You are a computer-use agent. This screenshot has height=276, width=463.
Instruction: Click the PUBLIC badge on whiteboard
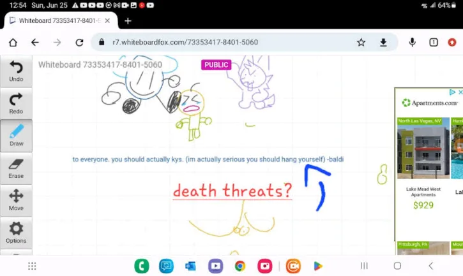pyautogui.click(x=216, y=65)
